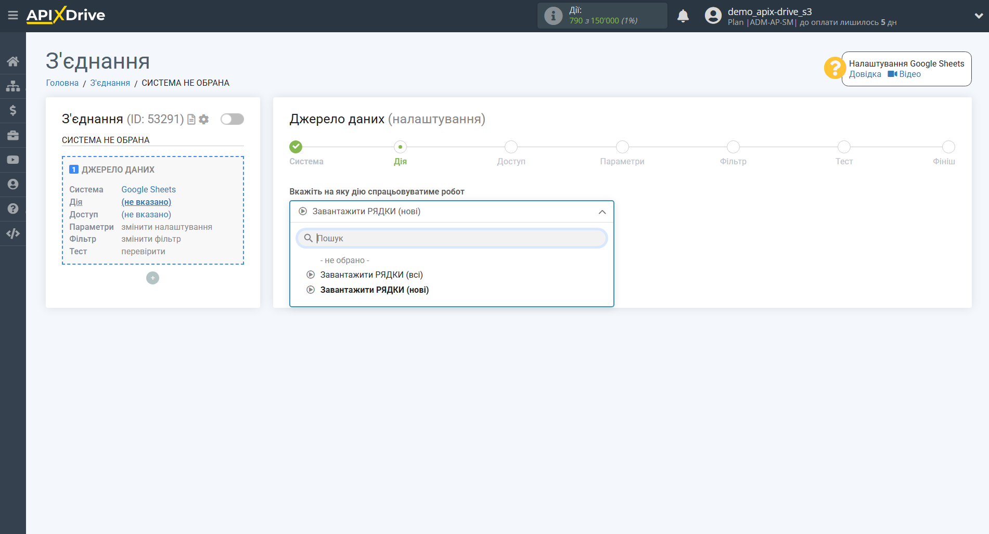Click the hamburger menu toggle
This screenshot has width=989, height=534.
point(13,16)
